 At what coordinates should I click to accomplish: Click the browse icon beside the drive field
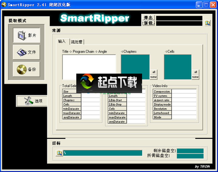(x=207, y=23)
